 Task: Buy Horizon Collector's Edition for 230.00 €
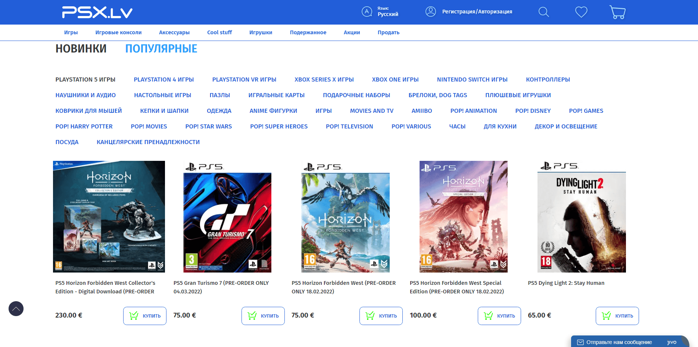145,316
